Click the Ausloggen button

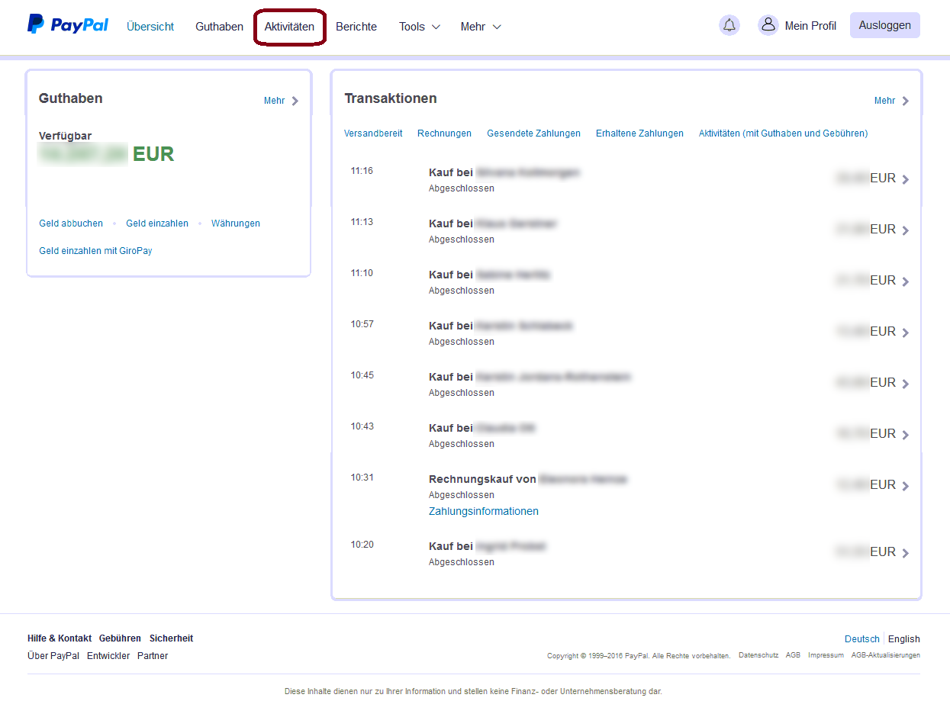coord(884,25)
